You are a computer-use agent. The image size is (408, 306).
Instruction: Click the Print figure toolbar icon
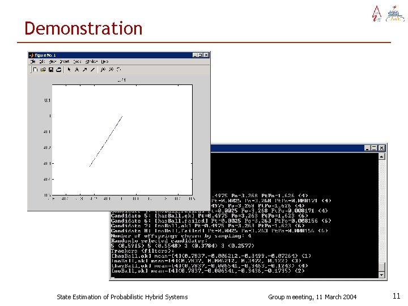(59, 70)
